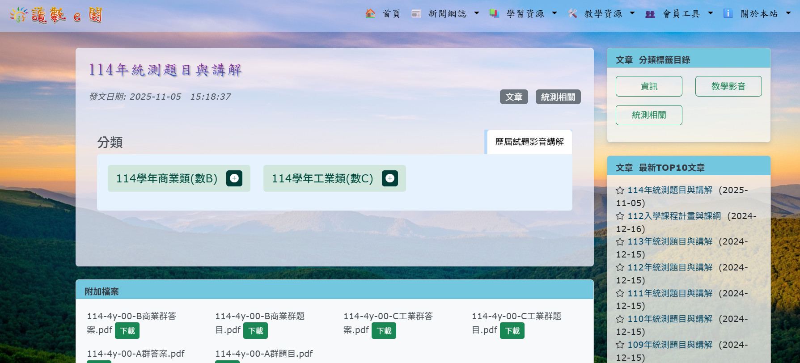The image size is (800, 363).
Task: Open 111年統測題目與講解 link
Action: point(670,293)
